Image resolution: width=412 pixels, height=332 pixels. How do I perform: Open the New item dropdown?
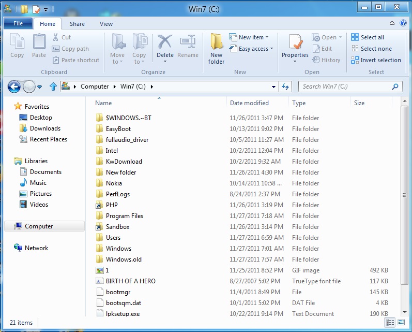click(249, 37)
